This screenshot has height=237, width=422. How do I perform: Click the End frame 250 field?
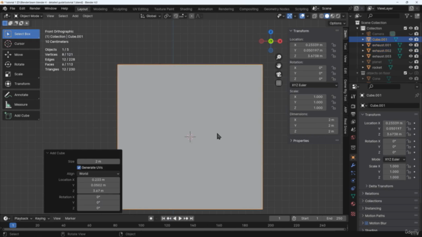coord(335,219)
